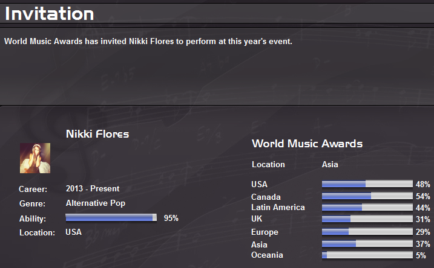Viewport: 434px width, 268px height.
Task: Click the Ability progress bar
Action: [x=111, y=218]
